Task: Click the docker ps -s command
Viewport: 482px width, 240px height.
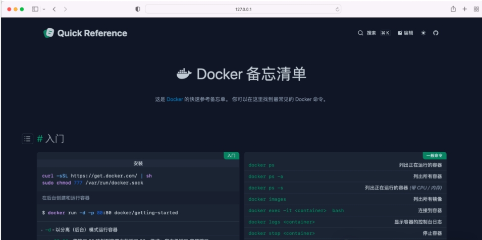Action: tap(265, 188)
